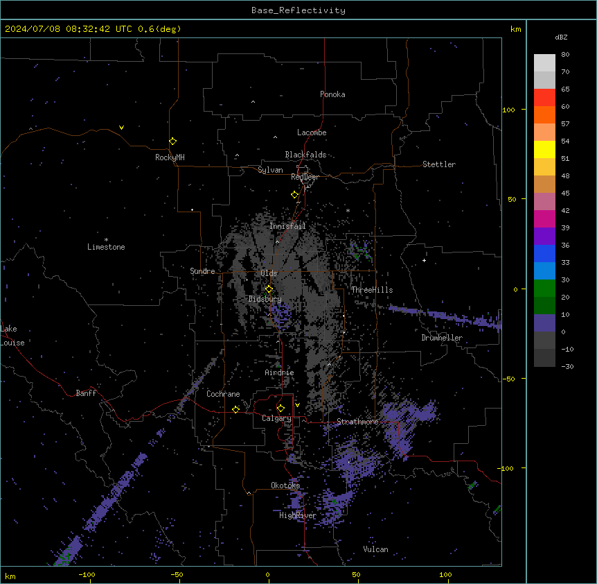Click the -50 tick on right axis
The image size is (597, 584).
pos(508,379)
